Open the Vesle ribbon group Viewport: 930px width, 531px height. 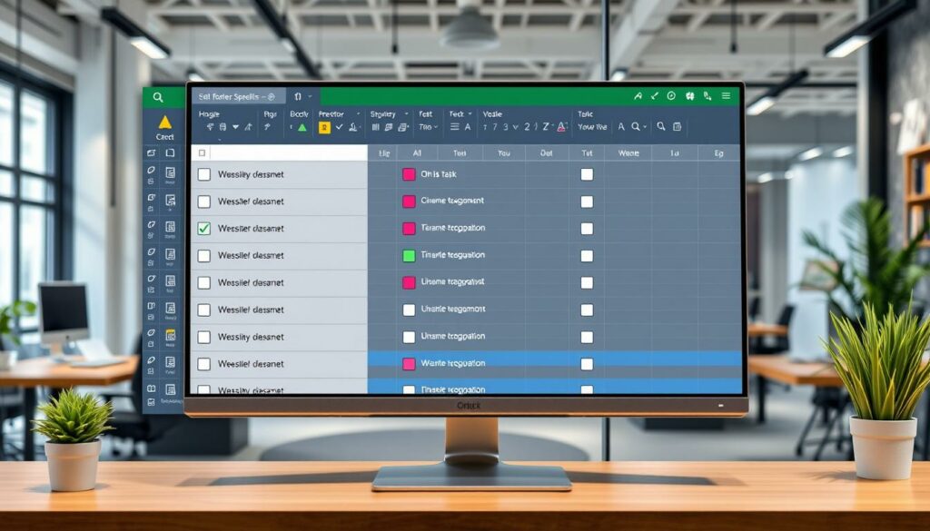click(492, 113)
